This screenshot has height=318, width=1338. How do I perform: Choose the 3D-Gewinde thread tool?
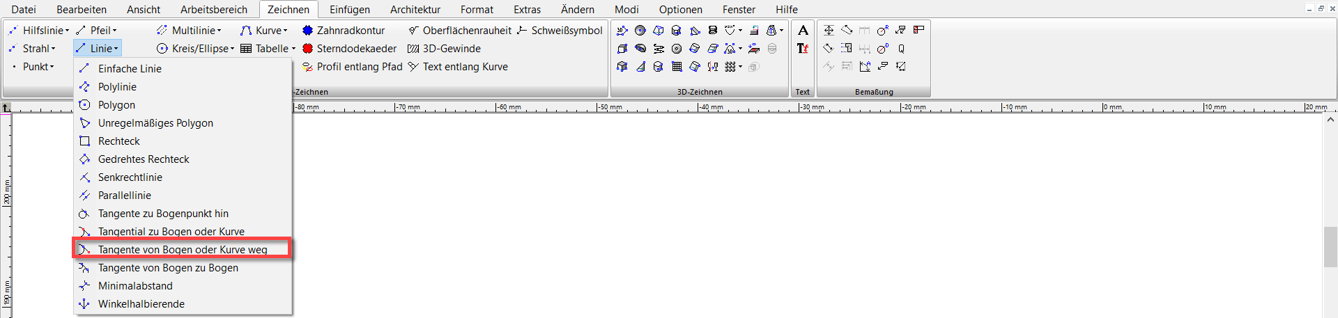[444, 48]
